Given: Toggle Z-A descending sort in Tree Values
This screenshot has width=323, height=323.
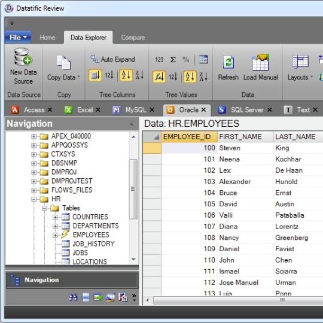Looking at the screenshot, I should coord(203,77).
